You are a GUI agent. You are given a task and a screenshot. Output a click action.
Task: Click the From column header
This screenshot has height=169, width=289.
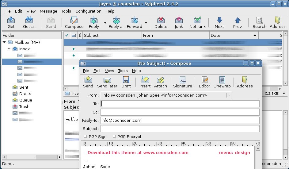click(x=176, y=35)
